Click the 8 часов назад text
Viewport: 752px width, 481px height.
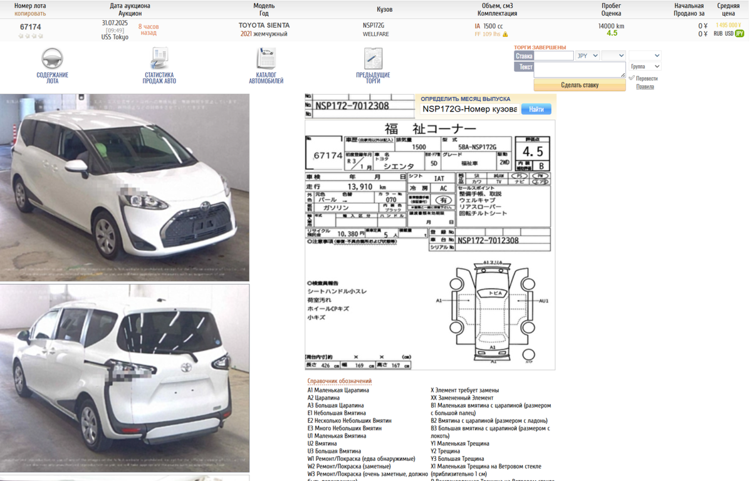coord(149,30)
